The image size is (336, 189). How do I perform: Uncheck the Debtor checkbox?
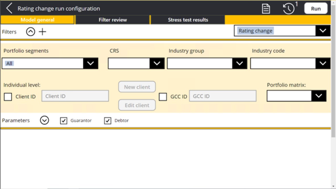pyautogui.click(x=108, y=120)
